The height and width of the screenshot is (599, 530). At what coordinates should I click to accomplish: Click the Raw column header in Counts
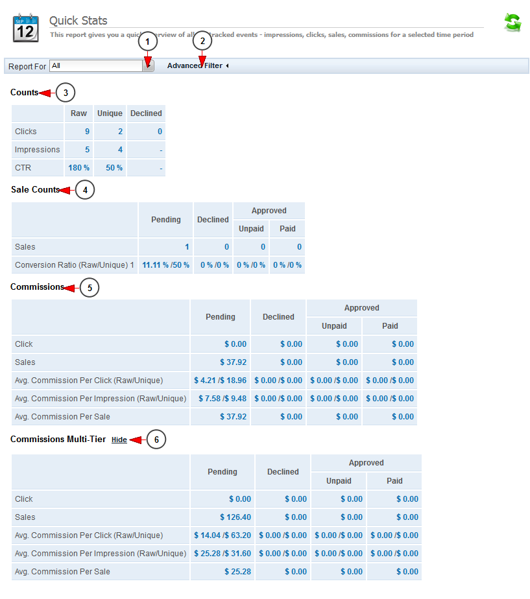pyautogui.click(x=78, y=113)
